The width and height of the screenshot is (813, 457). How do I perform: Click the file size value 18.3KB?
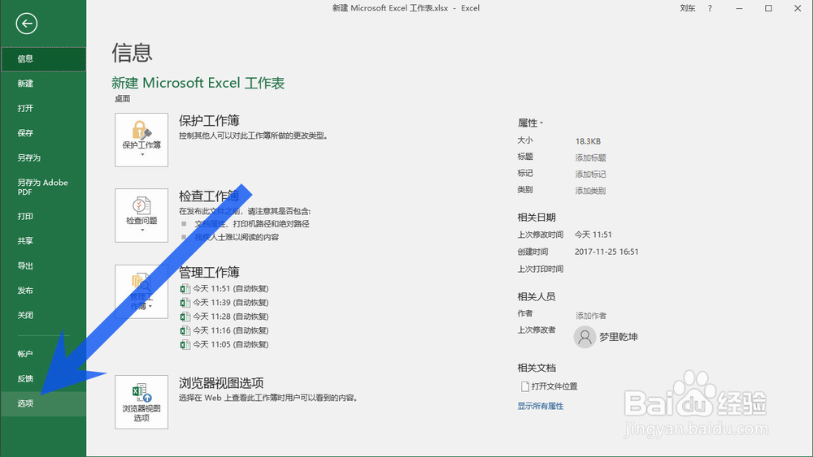(588, 141)
